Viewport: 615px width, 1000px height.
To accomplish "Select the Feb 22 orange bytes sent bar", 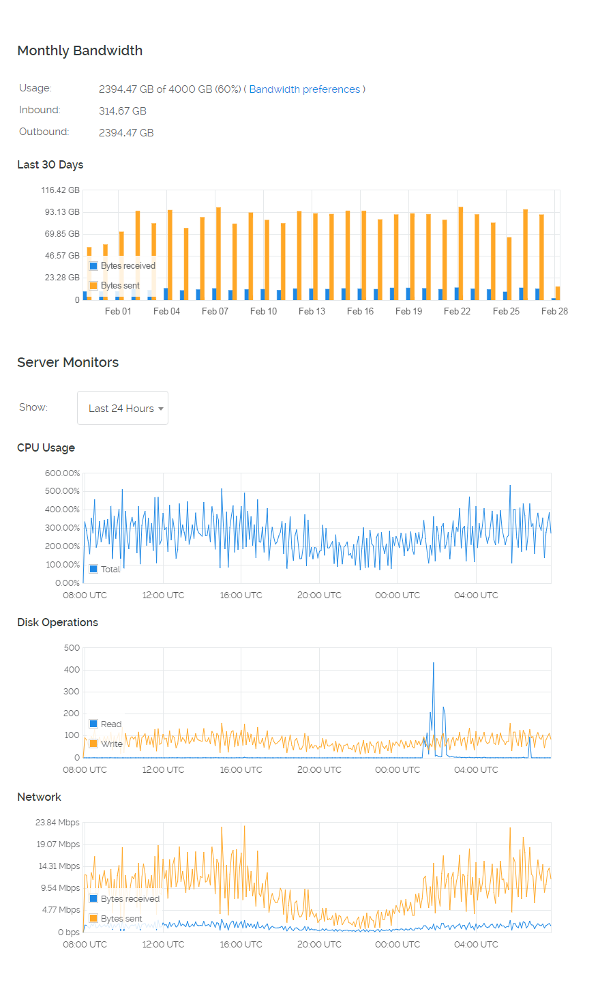I will coord(461,254).
